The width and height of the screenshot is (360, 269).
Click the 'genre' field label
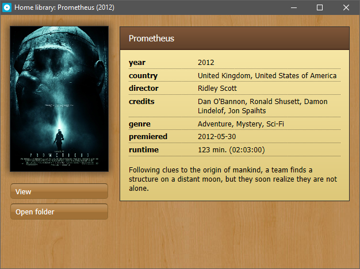click(140, 124)
